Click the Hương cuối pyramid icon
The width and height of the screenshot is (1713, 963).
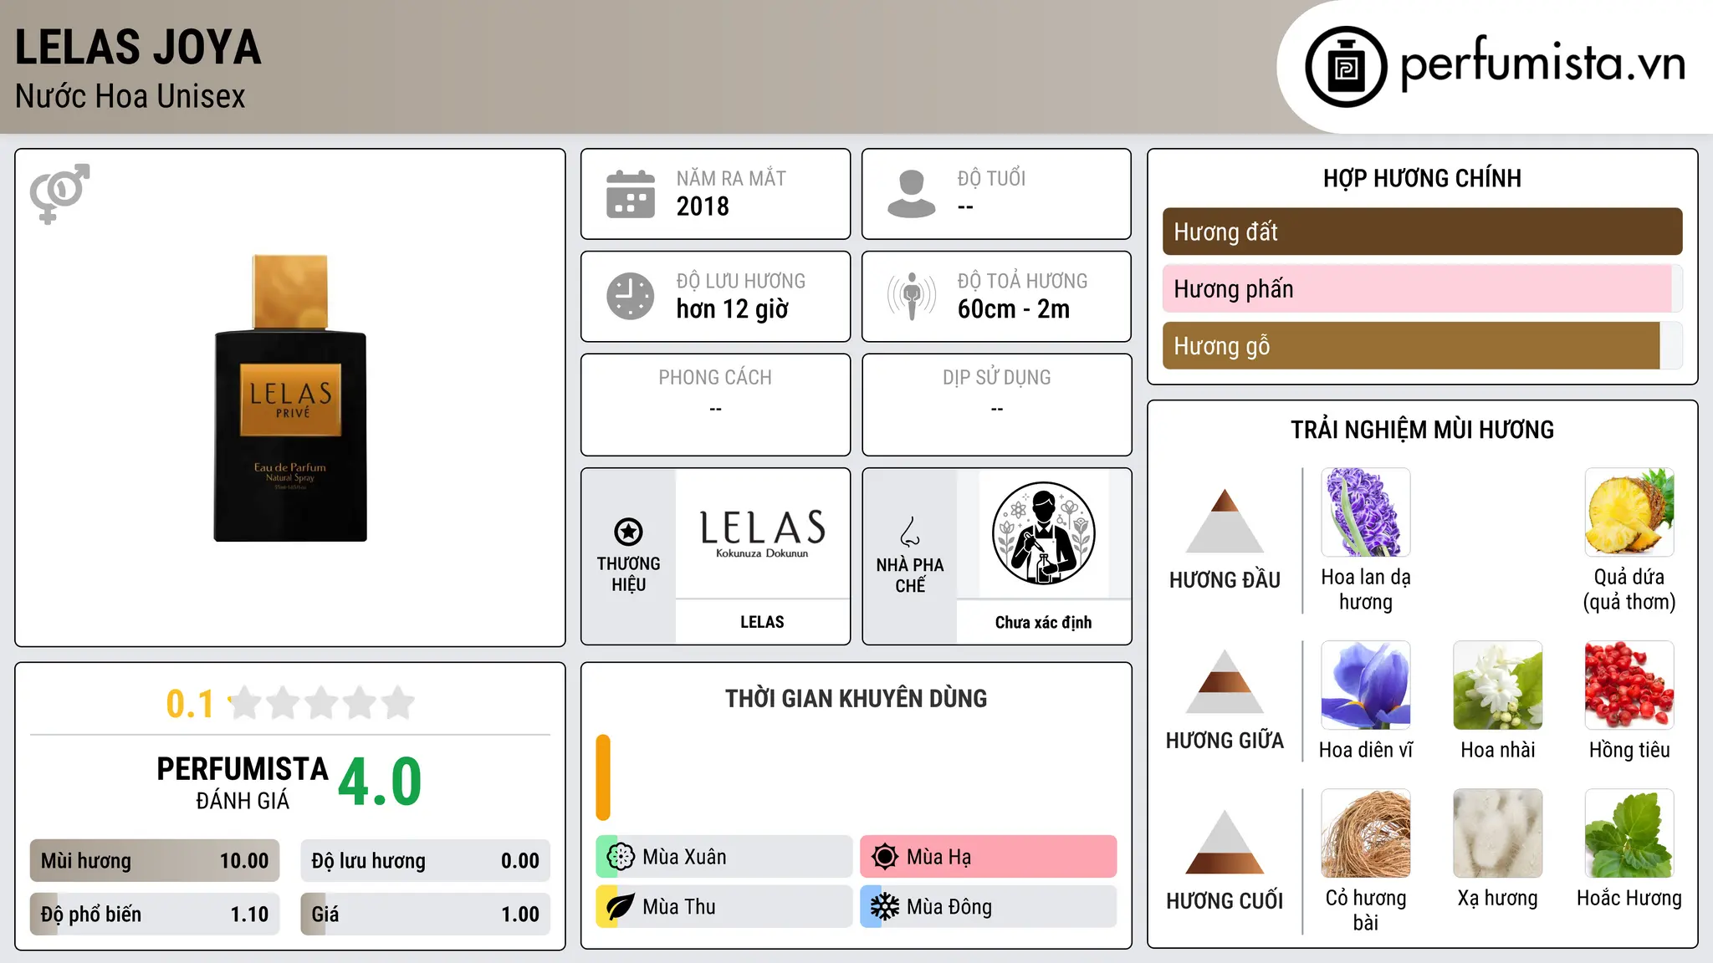click(x=1225, y=842)
